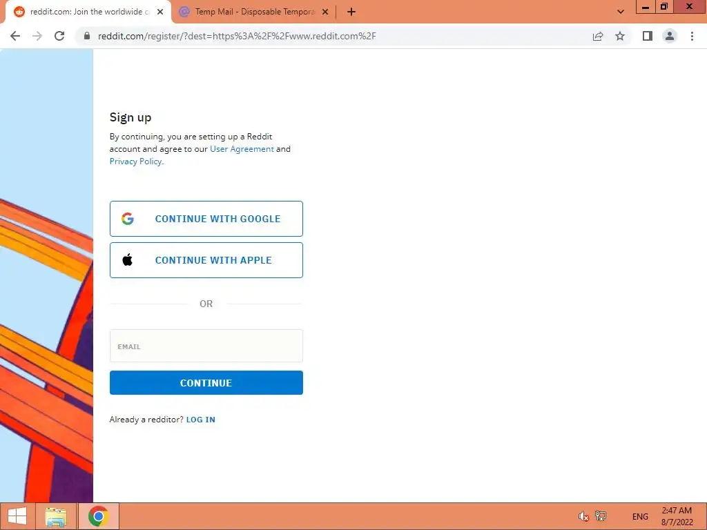Click the Log In link
The height and width of the screenshot is (530, 707).
click(x=201, y=420)
